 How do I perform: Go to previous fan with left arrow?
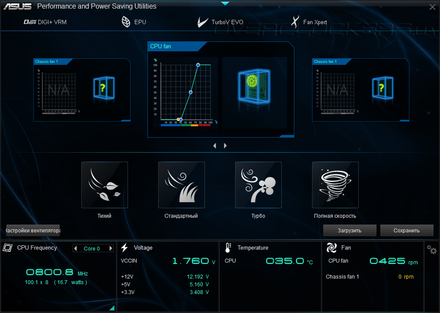215,146
